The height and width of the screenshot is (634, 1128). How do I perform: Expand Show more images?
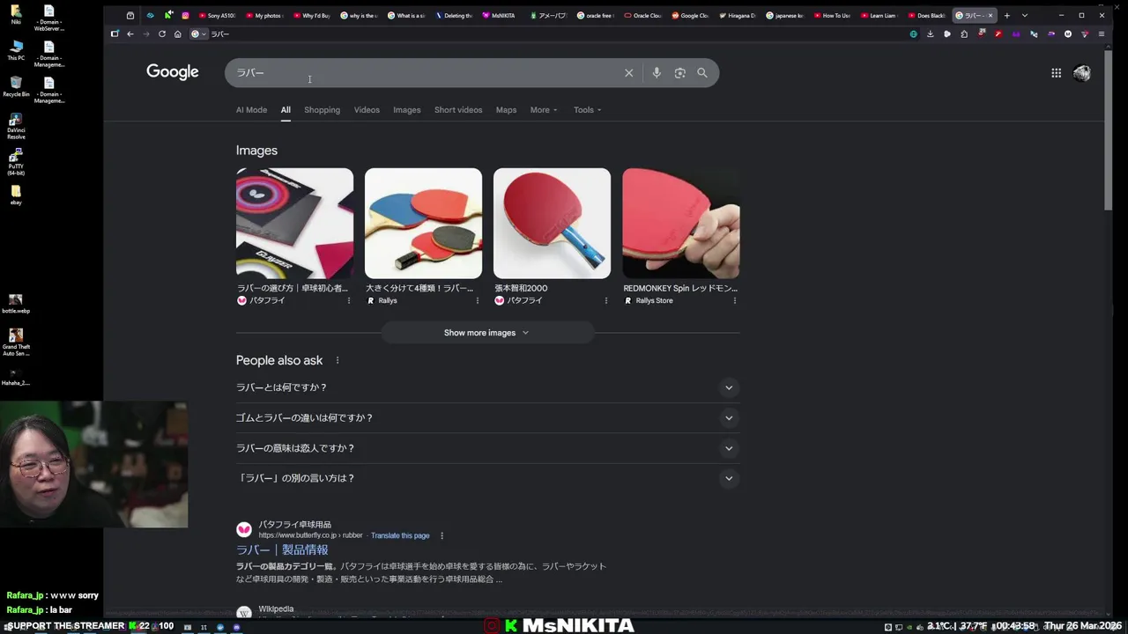pyautogui.click(x=486, y=333)
